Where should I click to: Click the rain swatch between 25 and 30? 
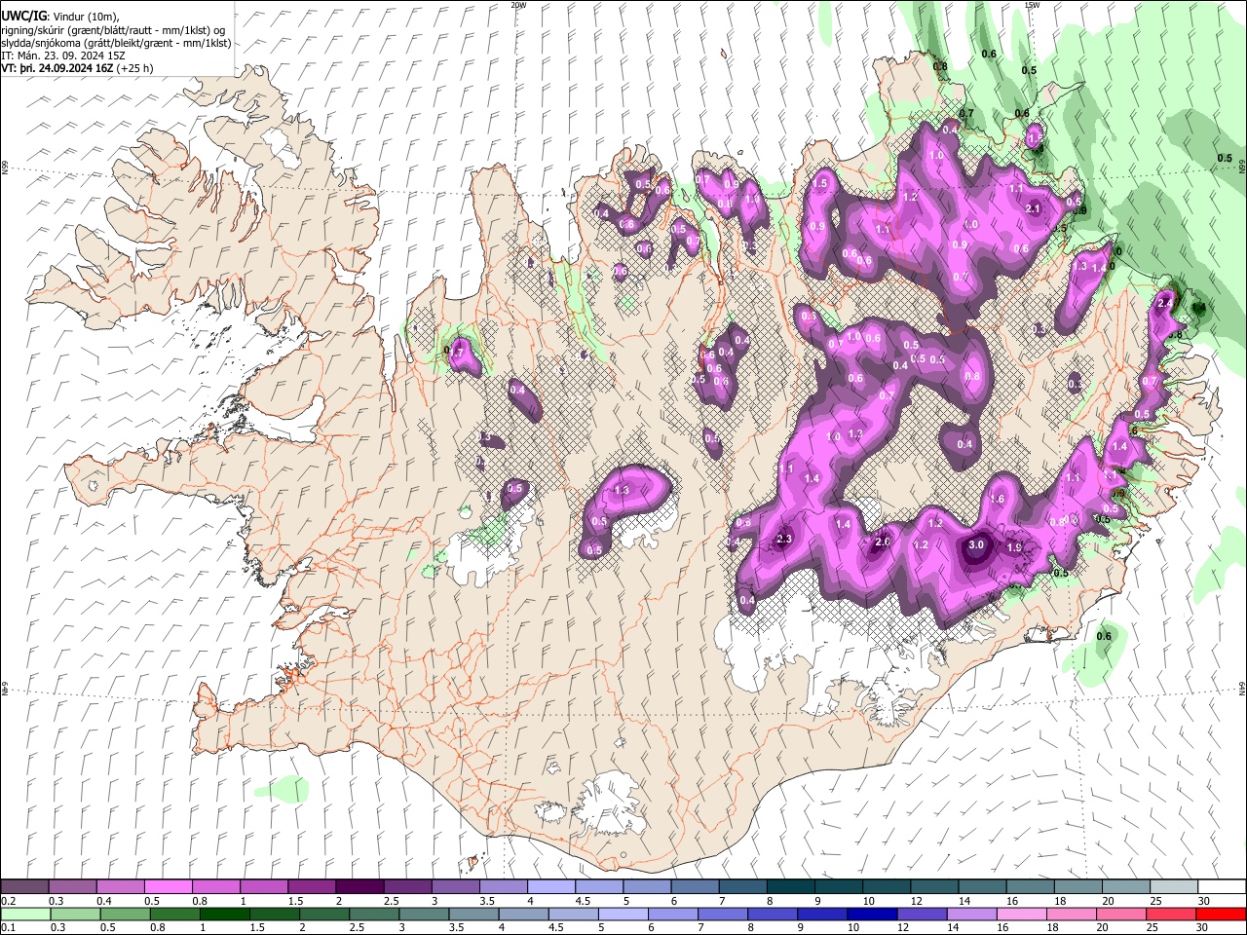[x=1170, y=914]
